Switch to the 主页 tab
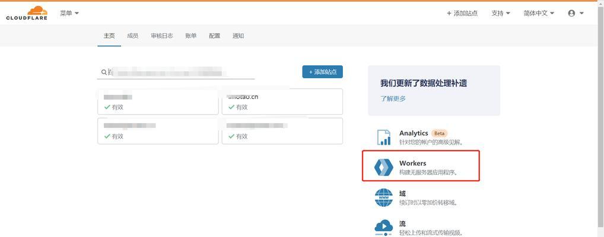The image size is (604, 237). pos(109,36)
